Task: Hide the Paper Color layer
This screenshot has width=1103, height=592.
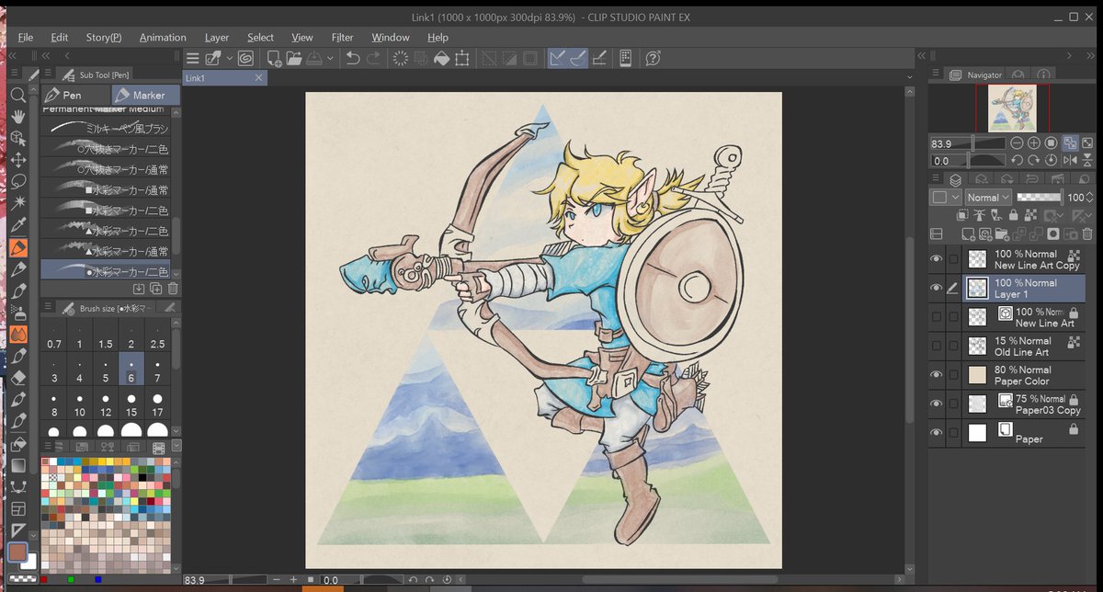Action: coord(937,374)
